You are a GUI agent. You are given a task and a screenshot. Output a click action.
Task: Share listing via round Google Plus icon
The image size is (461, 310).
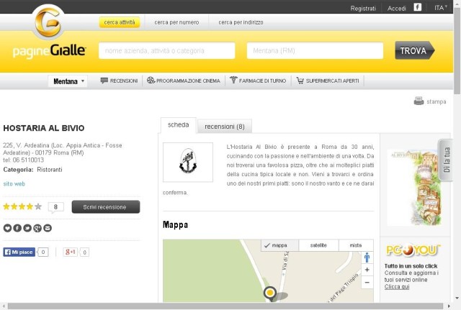tap(37, 228)
